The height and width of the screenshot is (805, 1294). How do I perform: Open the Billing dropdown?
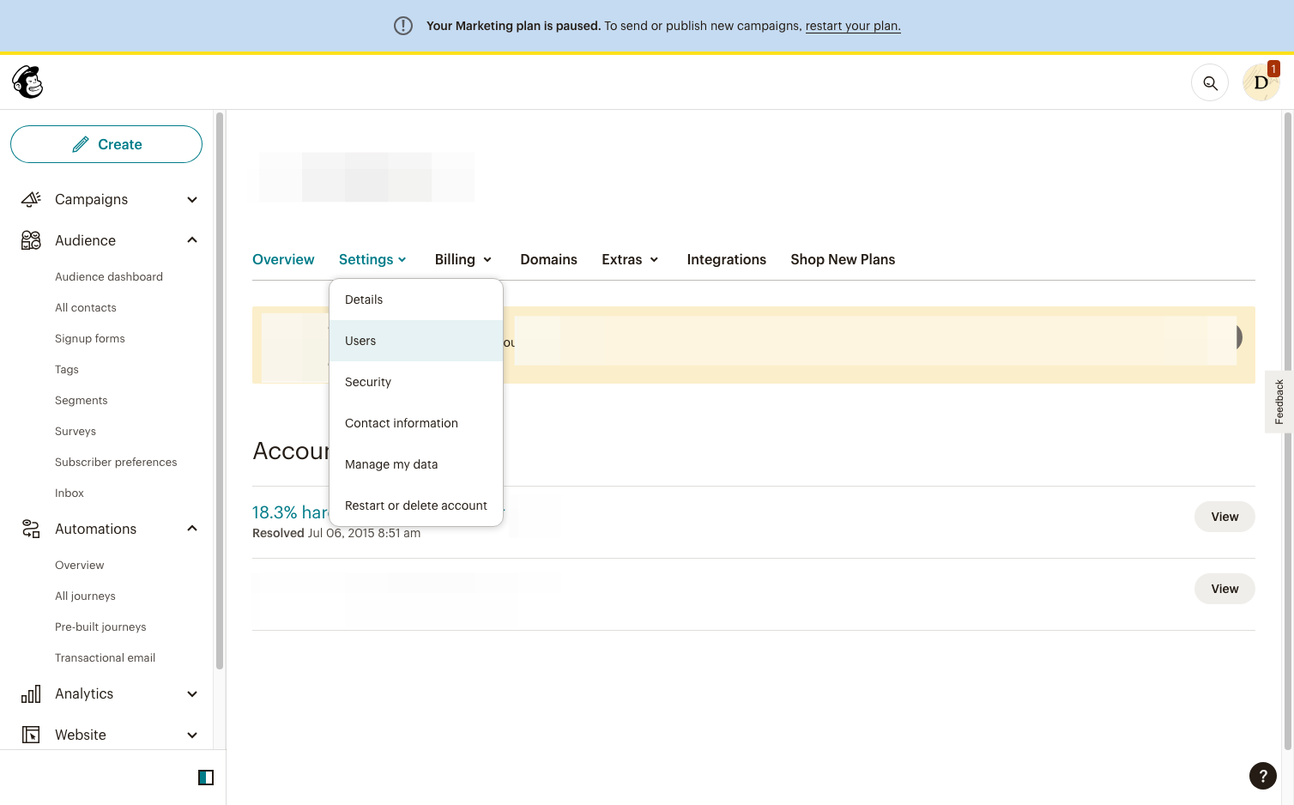coord(463,259)
